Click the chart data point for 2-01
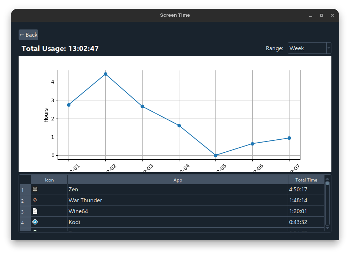This screenshot has width=350, height=255. click(x=69, y=105)
